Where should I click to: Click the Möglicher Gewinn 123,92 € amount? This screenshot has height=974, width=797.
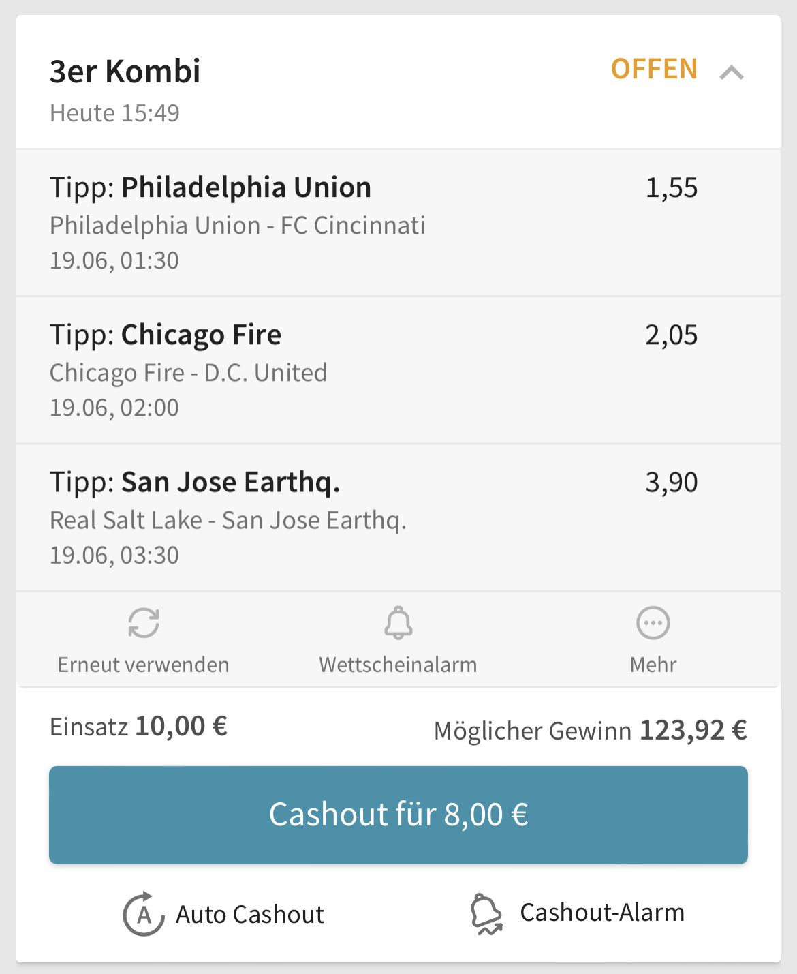tap(693, 731)
